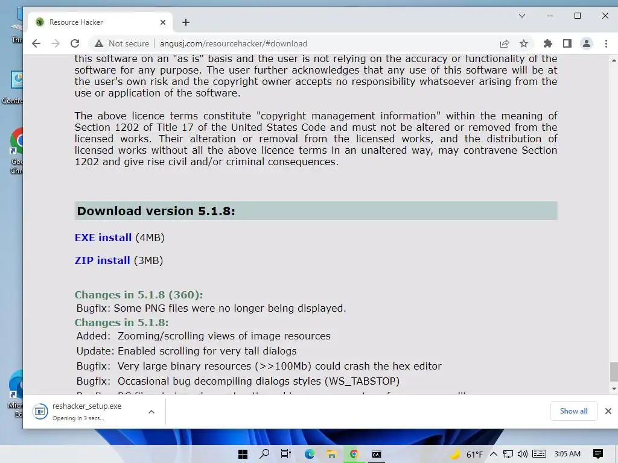The height and width of the screenshot is (463, 618).
Task: Select the Microsoft Edge desktop shortcut
Action: pyautogui.click(x=16, y=394)
